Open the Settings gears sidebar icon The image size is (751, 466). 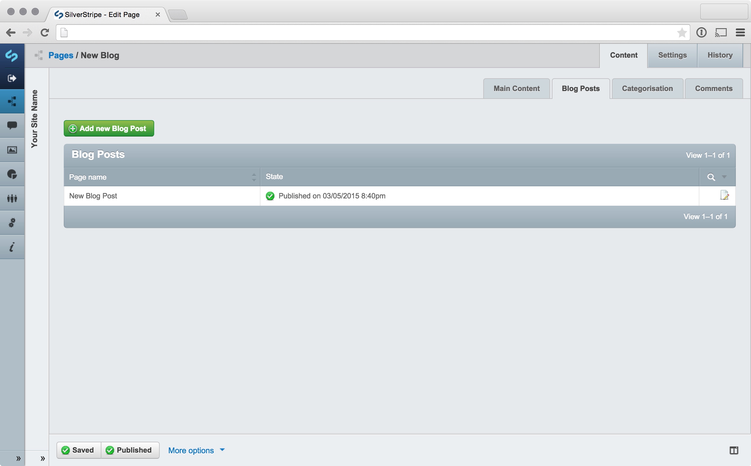(12, 222)
